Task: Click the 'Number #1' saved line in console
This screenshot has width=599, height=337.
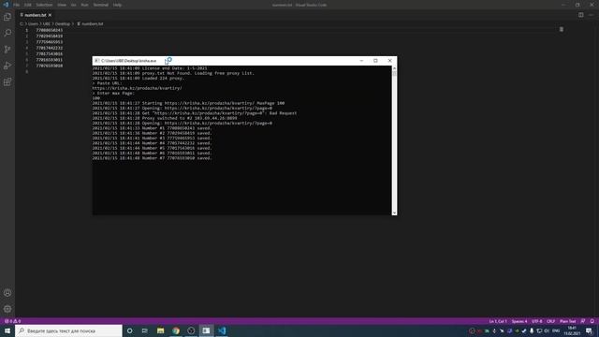Action: coord(152,128)
